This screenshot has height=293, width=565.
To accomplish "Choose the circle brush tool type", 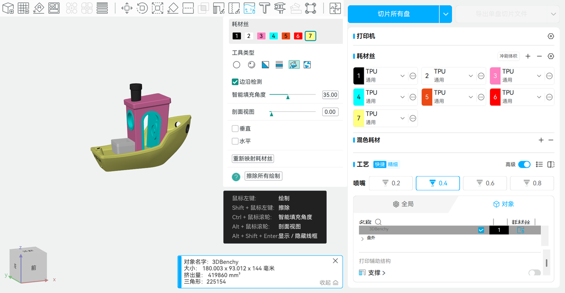I will point(237,65).
